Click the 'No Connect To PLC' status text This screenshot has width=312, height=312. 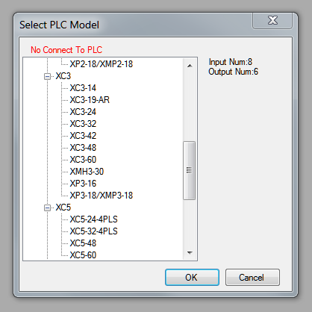click(66, 50)
